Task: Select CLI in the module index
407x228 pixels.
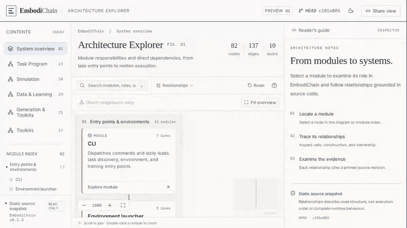Action: tap(19, 180)
